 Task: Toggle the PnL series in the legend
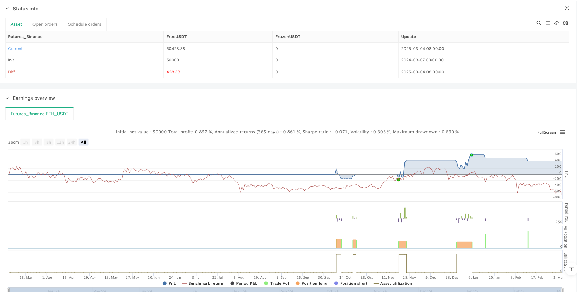169,283
